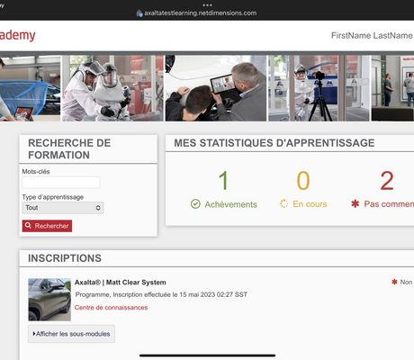
Task: Click the Matt Clear System car thumbnail
Action: click(49, 300)
